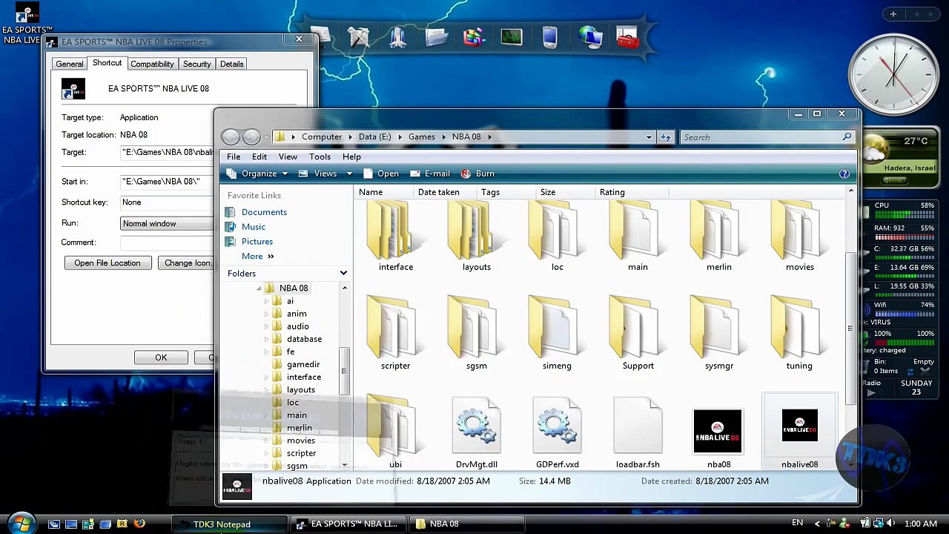Viewport: 949px width, 534px height.
Task: Select the nbalive08 application file
Action: [x=799, y=433]
